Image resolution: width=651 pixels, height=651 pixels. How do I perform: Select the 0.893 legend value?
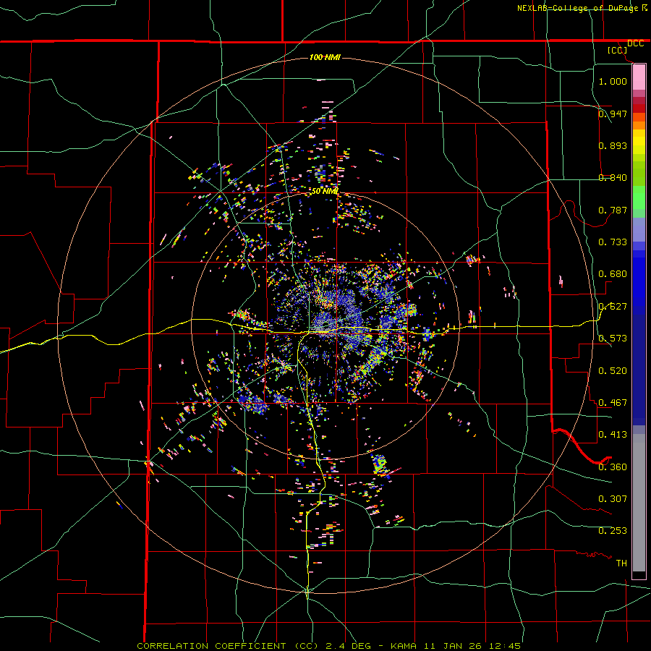tap(613, 145)
